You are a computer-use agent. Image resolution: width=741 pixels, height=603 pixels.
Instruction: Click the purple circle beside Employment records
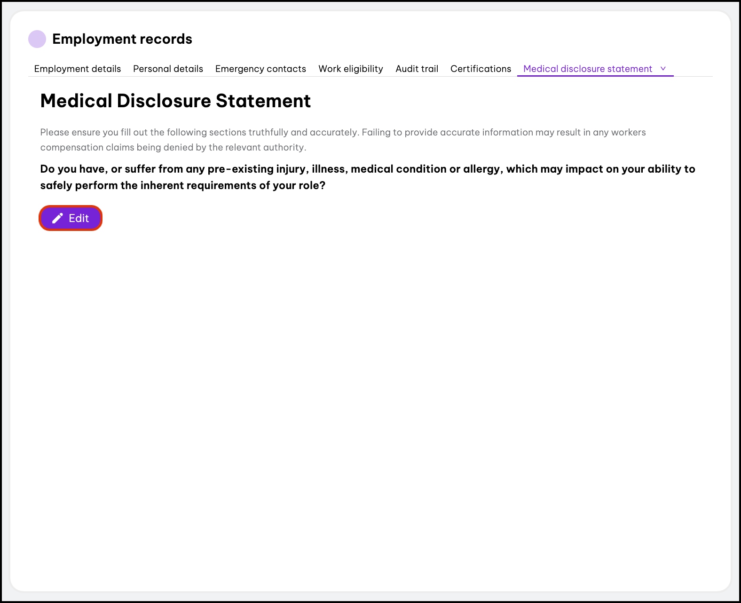(37, 39)
